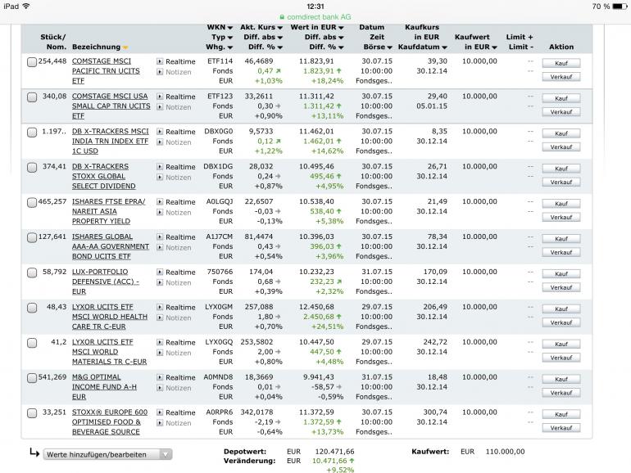Select checkbox for DB X-TRACKERS MSCI INDIA

pyautogui.click(x=32, y=133)
